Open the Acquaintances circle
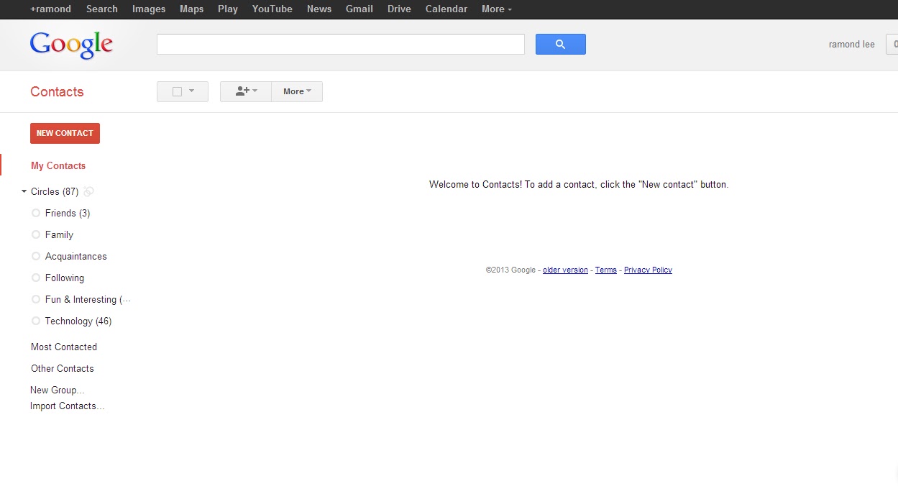 tap(75, 257)
